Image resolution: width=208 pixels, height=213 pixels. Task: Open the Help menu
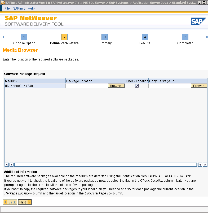(31, 8)
